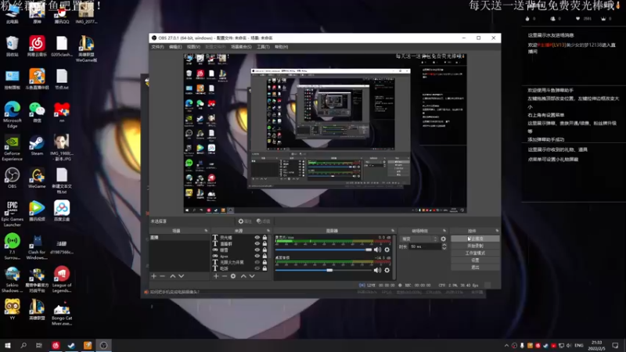The width and height of the screenshot is (626, 352).
Task: Click 开始录制 start recording button
Action: coord(475,246)
